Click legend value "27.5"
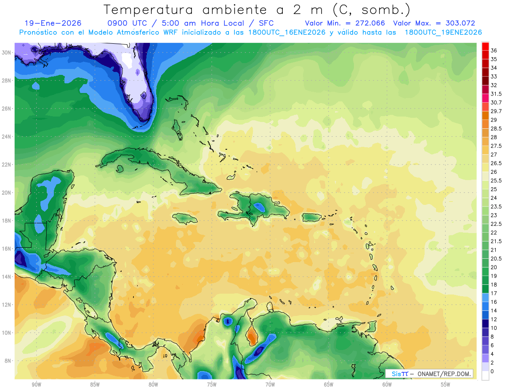Screen dimensions: 505x390 coord(496,146)
